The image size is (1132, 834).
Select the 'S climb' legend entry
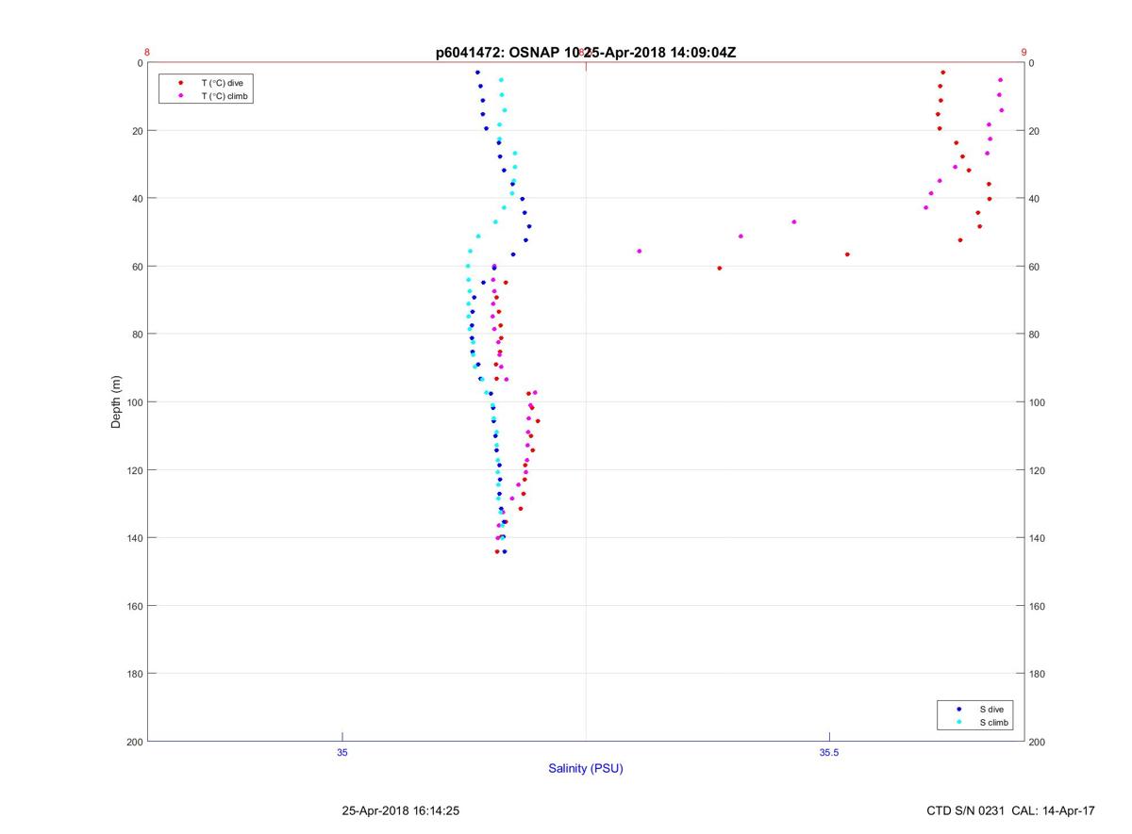994,722
